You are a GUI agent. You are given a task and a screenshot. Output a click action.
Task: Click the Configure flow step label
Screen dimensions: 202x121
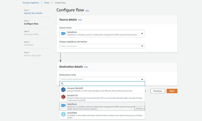31,24
